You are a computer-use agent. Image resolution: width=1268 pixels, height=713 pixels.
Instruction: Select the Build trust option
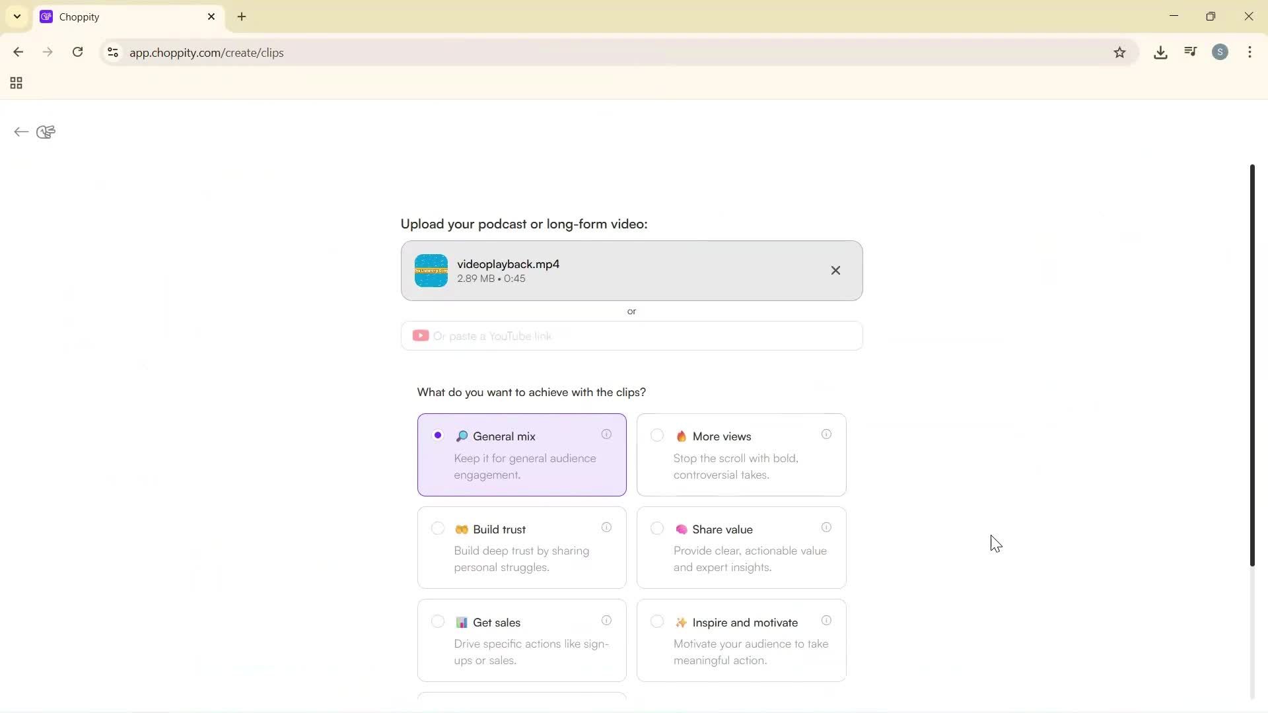click(x=437, y=528)
